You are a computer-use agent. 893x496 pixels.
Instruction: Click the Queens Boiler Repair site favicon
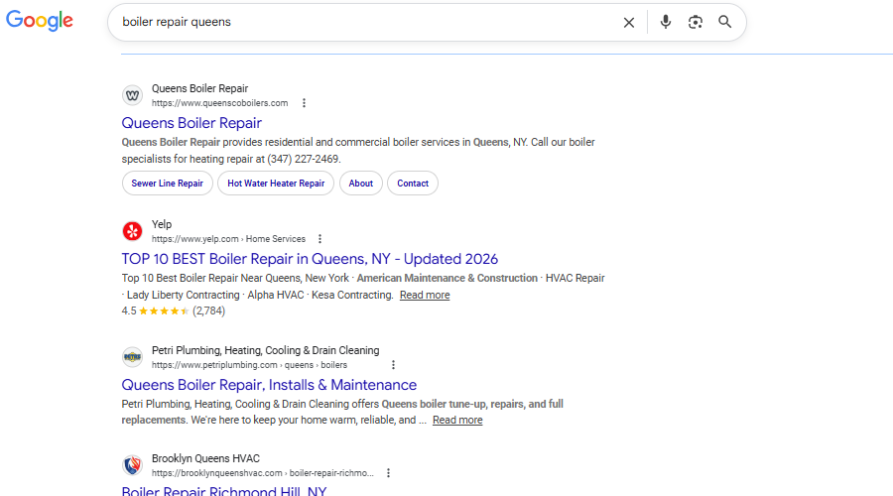coord(132,95)
